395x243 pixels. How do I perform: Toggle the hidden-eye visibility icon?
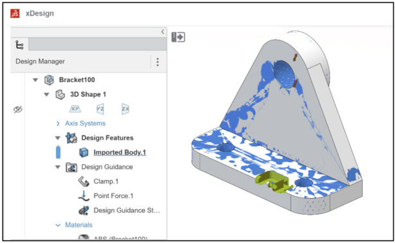pos(17,110)
